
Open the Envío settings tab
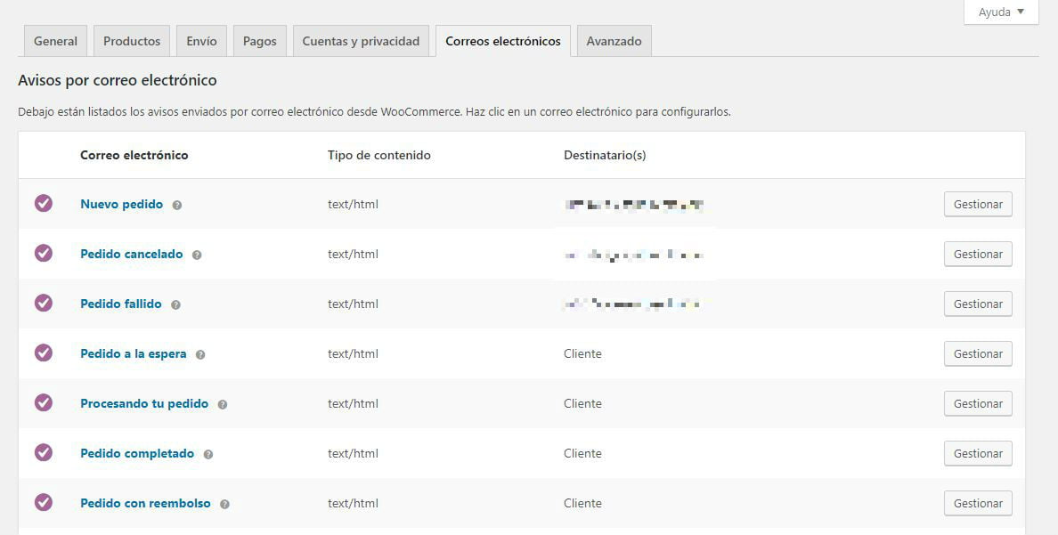pyautogui.click(x=200, y=40)
